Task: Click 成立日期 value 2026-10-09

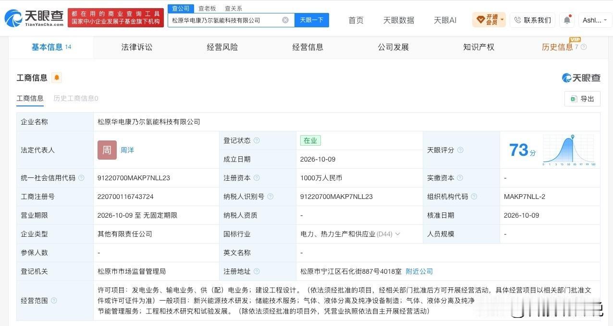Action: (x=318, y=159)
